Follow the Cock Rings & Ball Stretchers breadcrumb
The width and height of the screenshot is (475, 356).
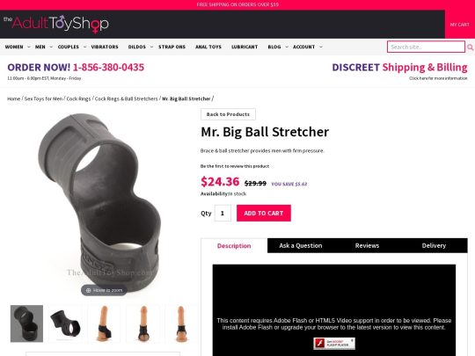(127, 98)
